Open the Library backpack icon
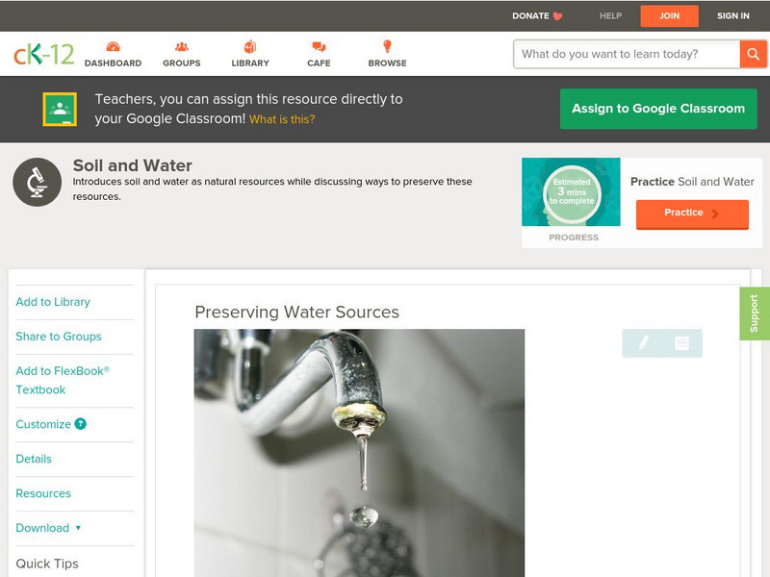Screen dimensions: 770x577 coord(250,46)
